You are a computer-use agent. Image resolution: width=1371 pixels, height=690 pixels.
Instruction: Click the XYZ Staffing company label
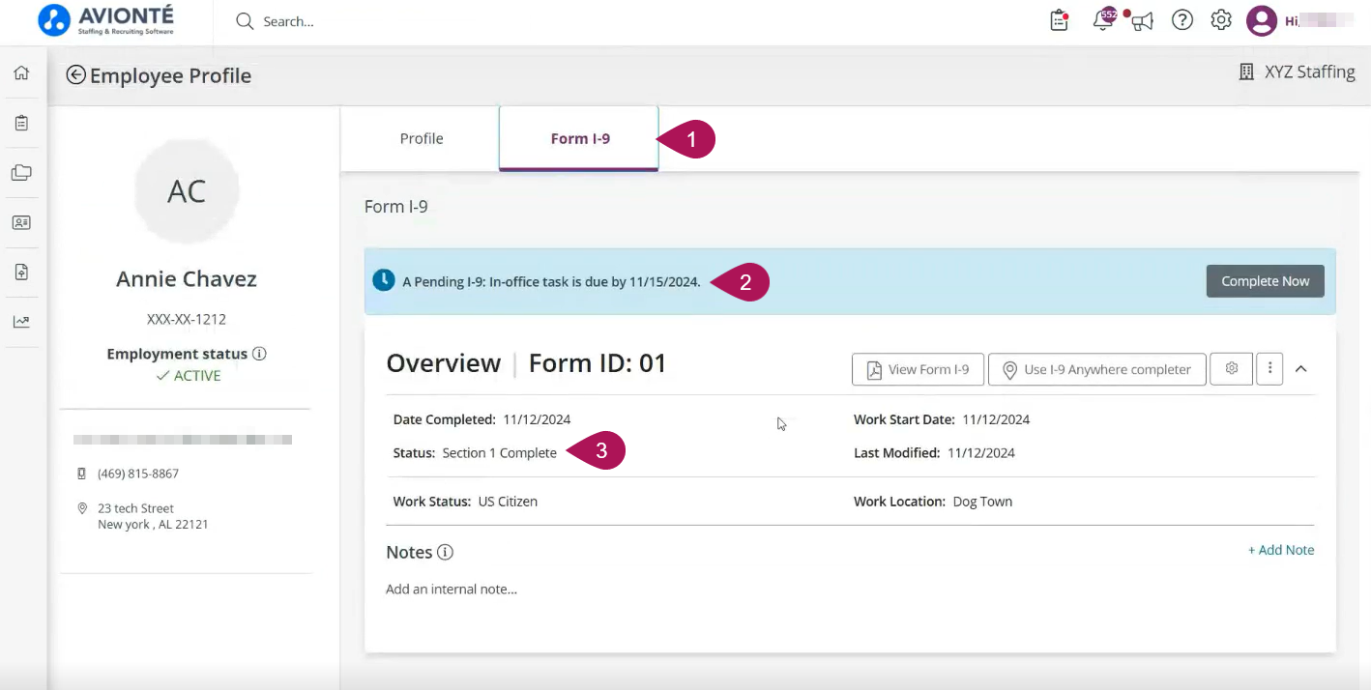pyautogui.click(x=1297, y=72)
